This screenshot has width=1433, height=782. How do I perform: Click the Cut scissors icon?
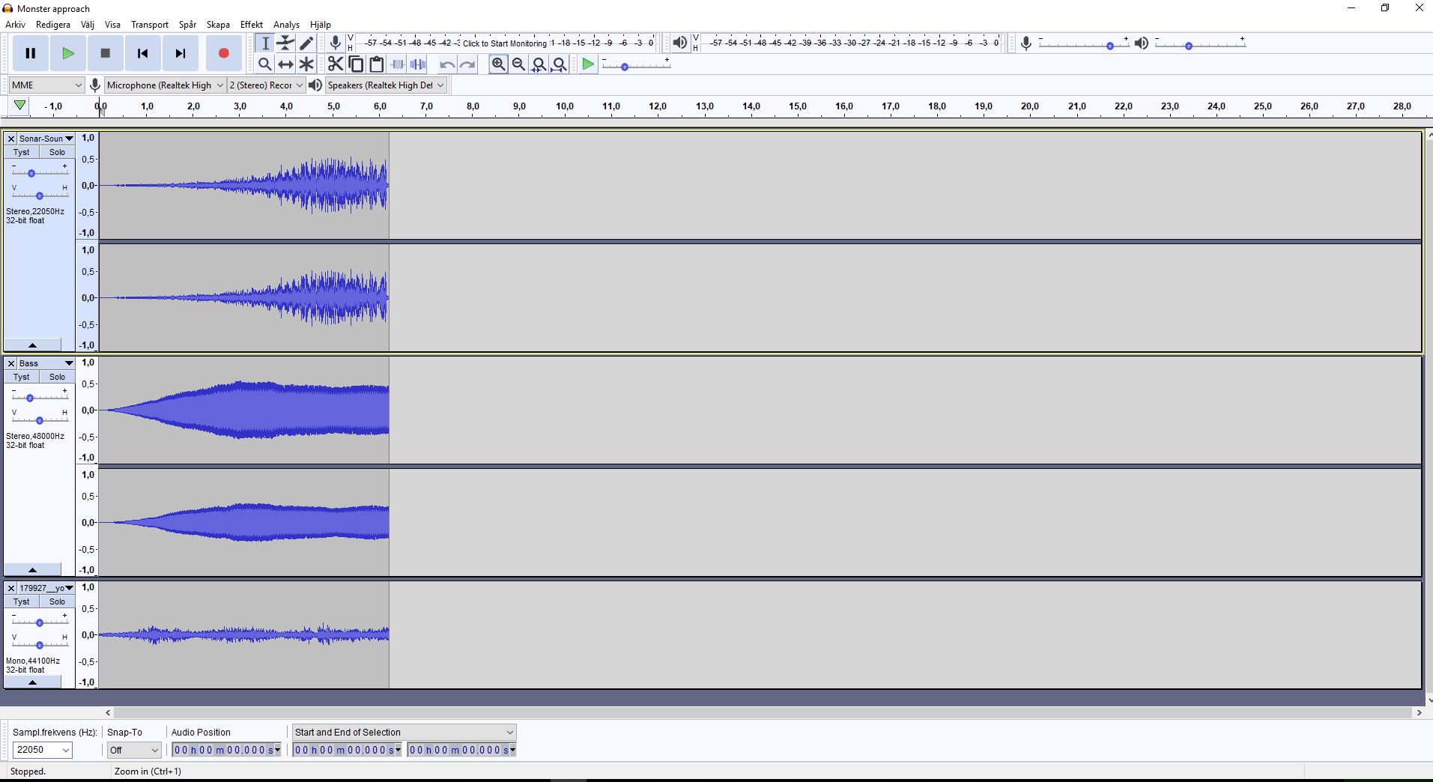point(335,64)
